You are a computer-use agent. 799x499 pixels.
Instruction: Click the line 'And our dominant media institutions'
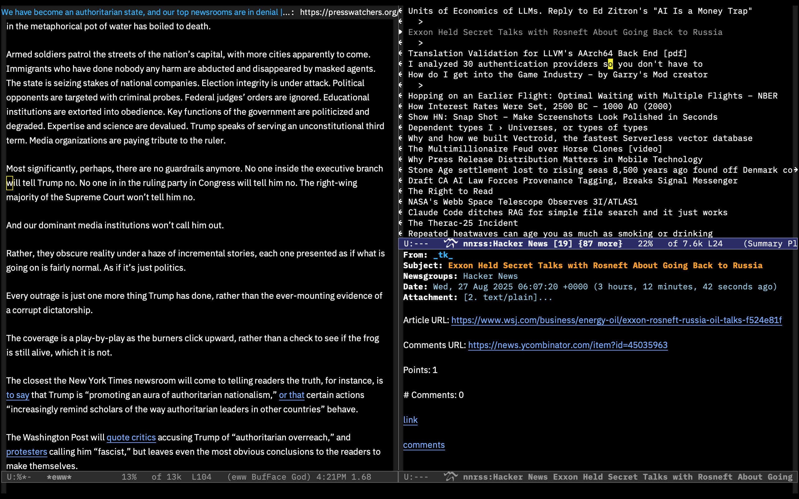pyautogui.click(x=115, y=225)
